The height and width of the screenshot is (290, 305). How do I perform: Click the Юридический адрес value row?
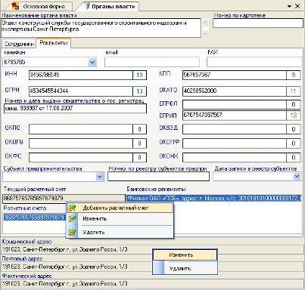pos(152,249)
